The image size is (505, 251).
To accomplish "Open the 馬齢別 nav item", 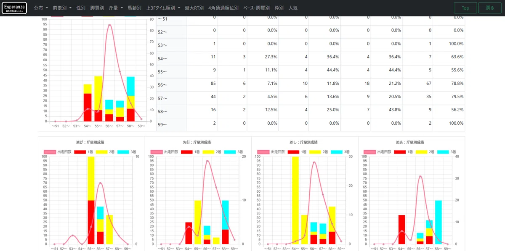I will 135,8.
